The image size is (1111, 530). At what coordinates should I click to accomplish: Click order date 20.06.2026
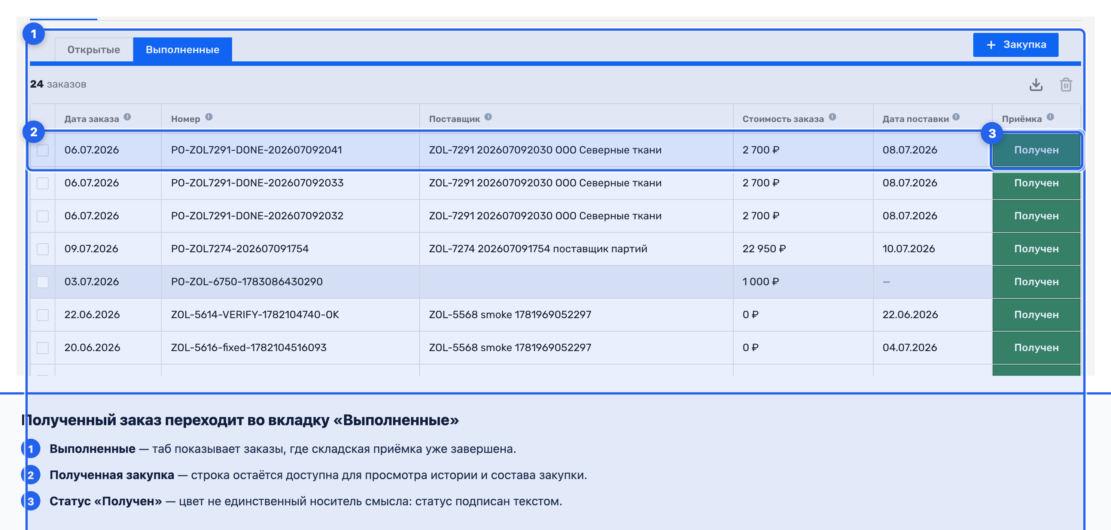point(92,348)
